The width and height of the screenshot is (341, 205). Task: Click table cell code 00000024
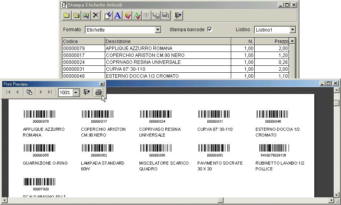83,62
